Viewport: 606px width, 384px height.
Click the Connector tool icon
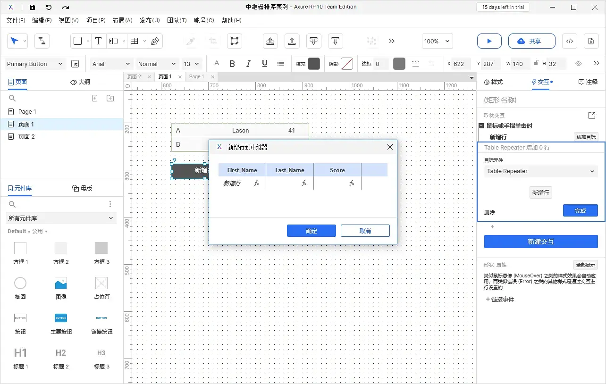tap(42, 41)
